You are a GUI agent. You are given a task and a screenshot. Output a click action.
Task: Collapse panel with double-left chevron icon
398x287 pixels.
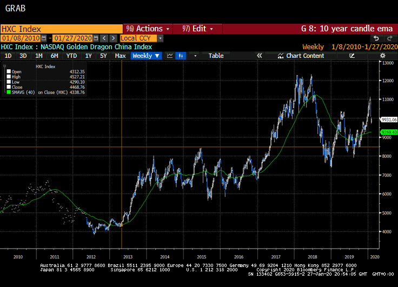click(x=259, y=56)
